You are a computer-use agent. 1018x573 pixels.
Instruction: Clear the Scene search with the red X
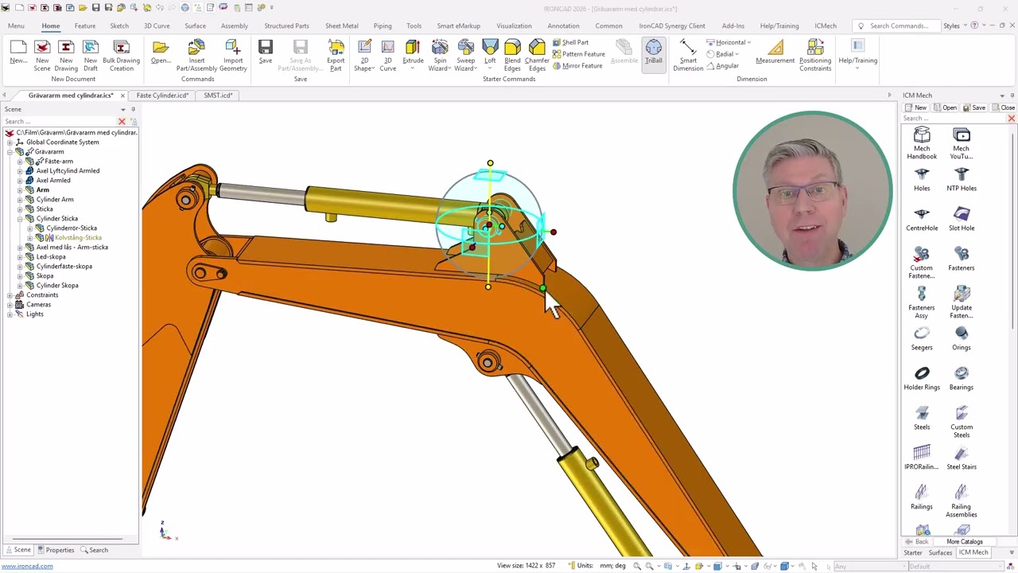pyautogui.click(x=122, y=122)
